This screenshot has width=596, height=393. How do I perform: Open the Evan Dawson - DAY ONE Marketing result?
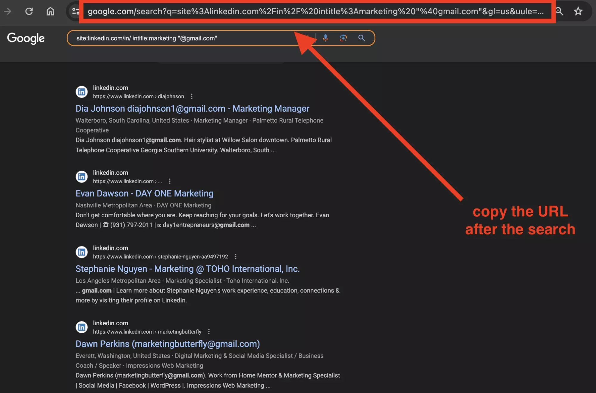click(x=144, y=193)
